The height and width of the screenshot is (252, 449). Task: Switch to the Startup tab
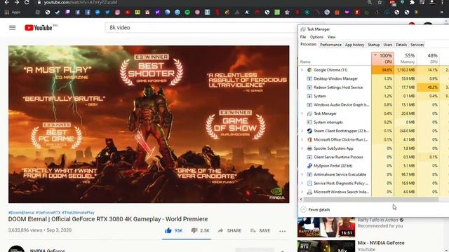374,45
